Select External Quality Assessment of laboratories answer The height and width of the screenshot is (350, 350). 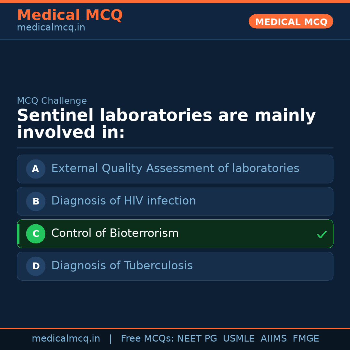(x=175, y=169)
